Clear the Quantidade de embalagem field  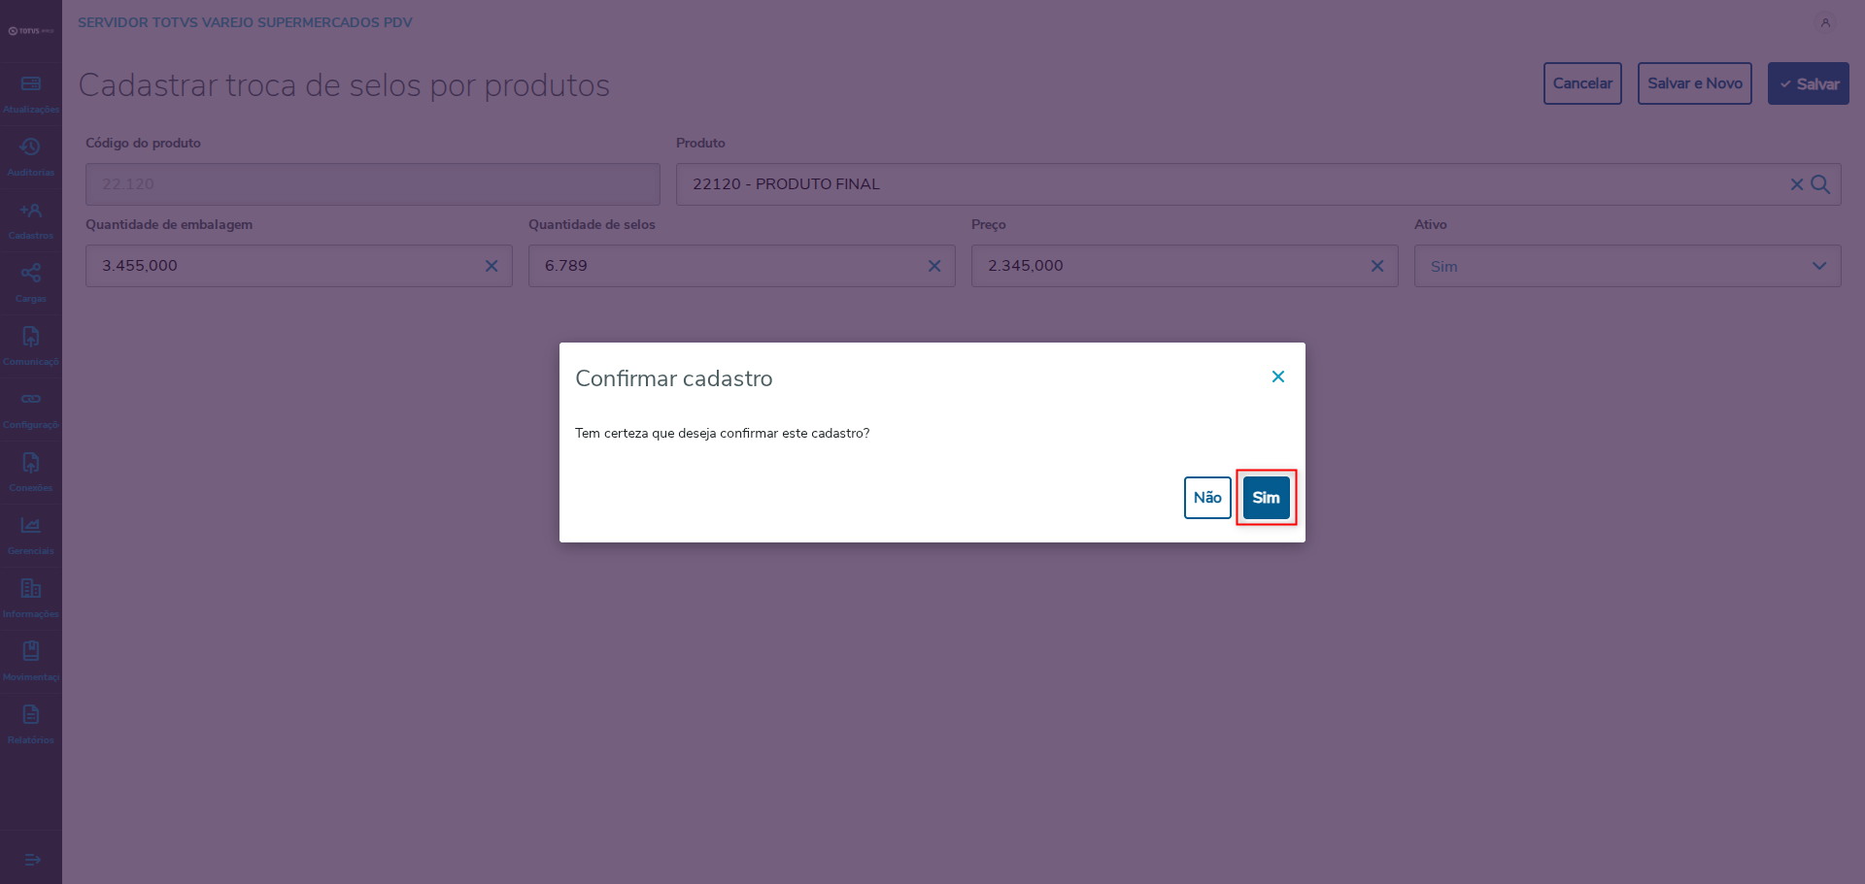point(492,266)
